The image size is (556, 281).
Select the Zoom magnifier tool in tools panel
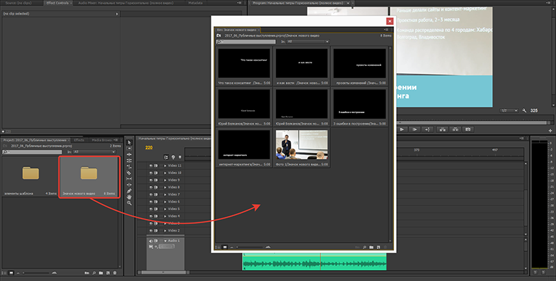coord(129,204)
